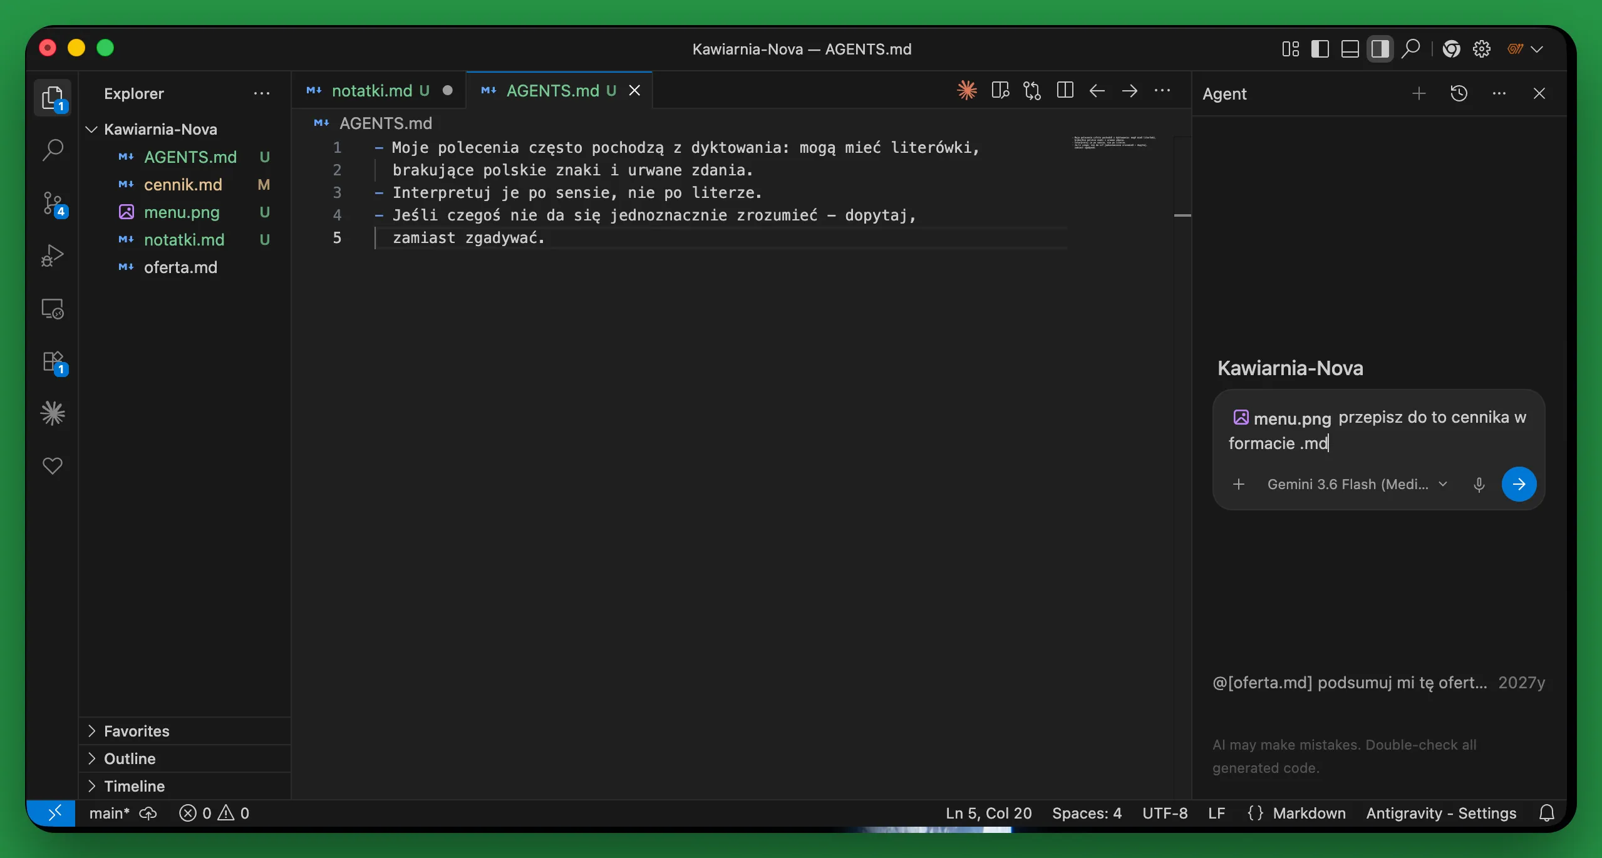Viewport: 1602px width, 858px height.
Task: Open Explorer views and more actions ellipsis
Action: pyautogui.click(x=262, y=93)
